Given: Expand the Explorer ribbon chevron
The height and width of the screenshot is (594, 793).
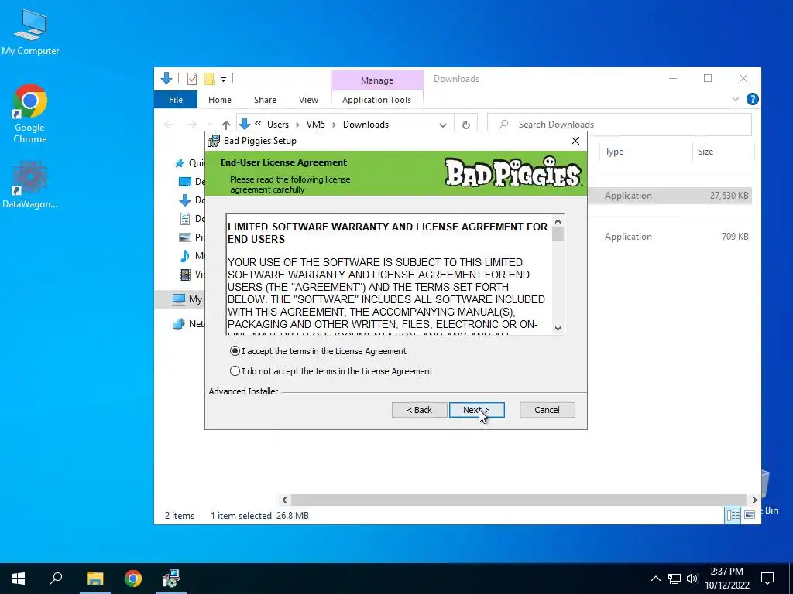Looking at the screenshot, I should point(736,100).
